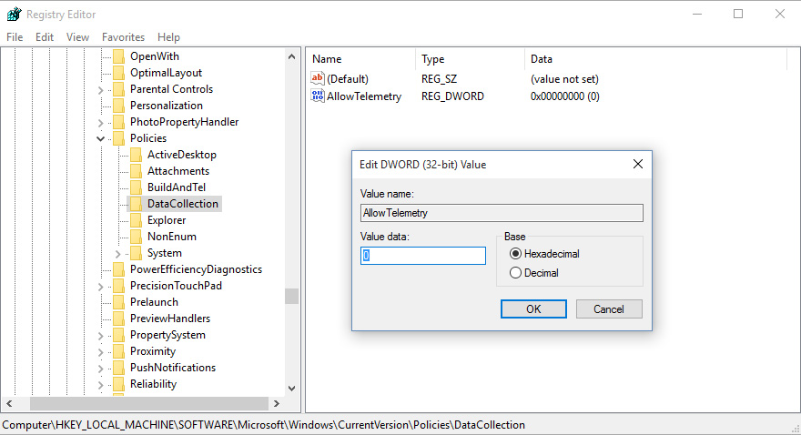The height and width of the screenshot is (435, 801).
Task: Click the DataCollection folder icon
Action: click(x=136, y=203)
